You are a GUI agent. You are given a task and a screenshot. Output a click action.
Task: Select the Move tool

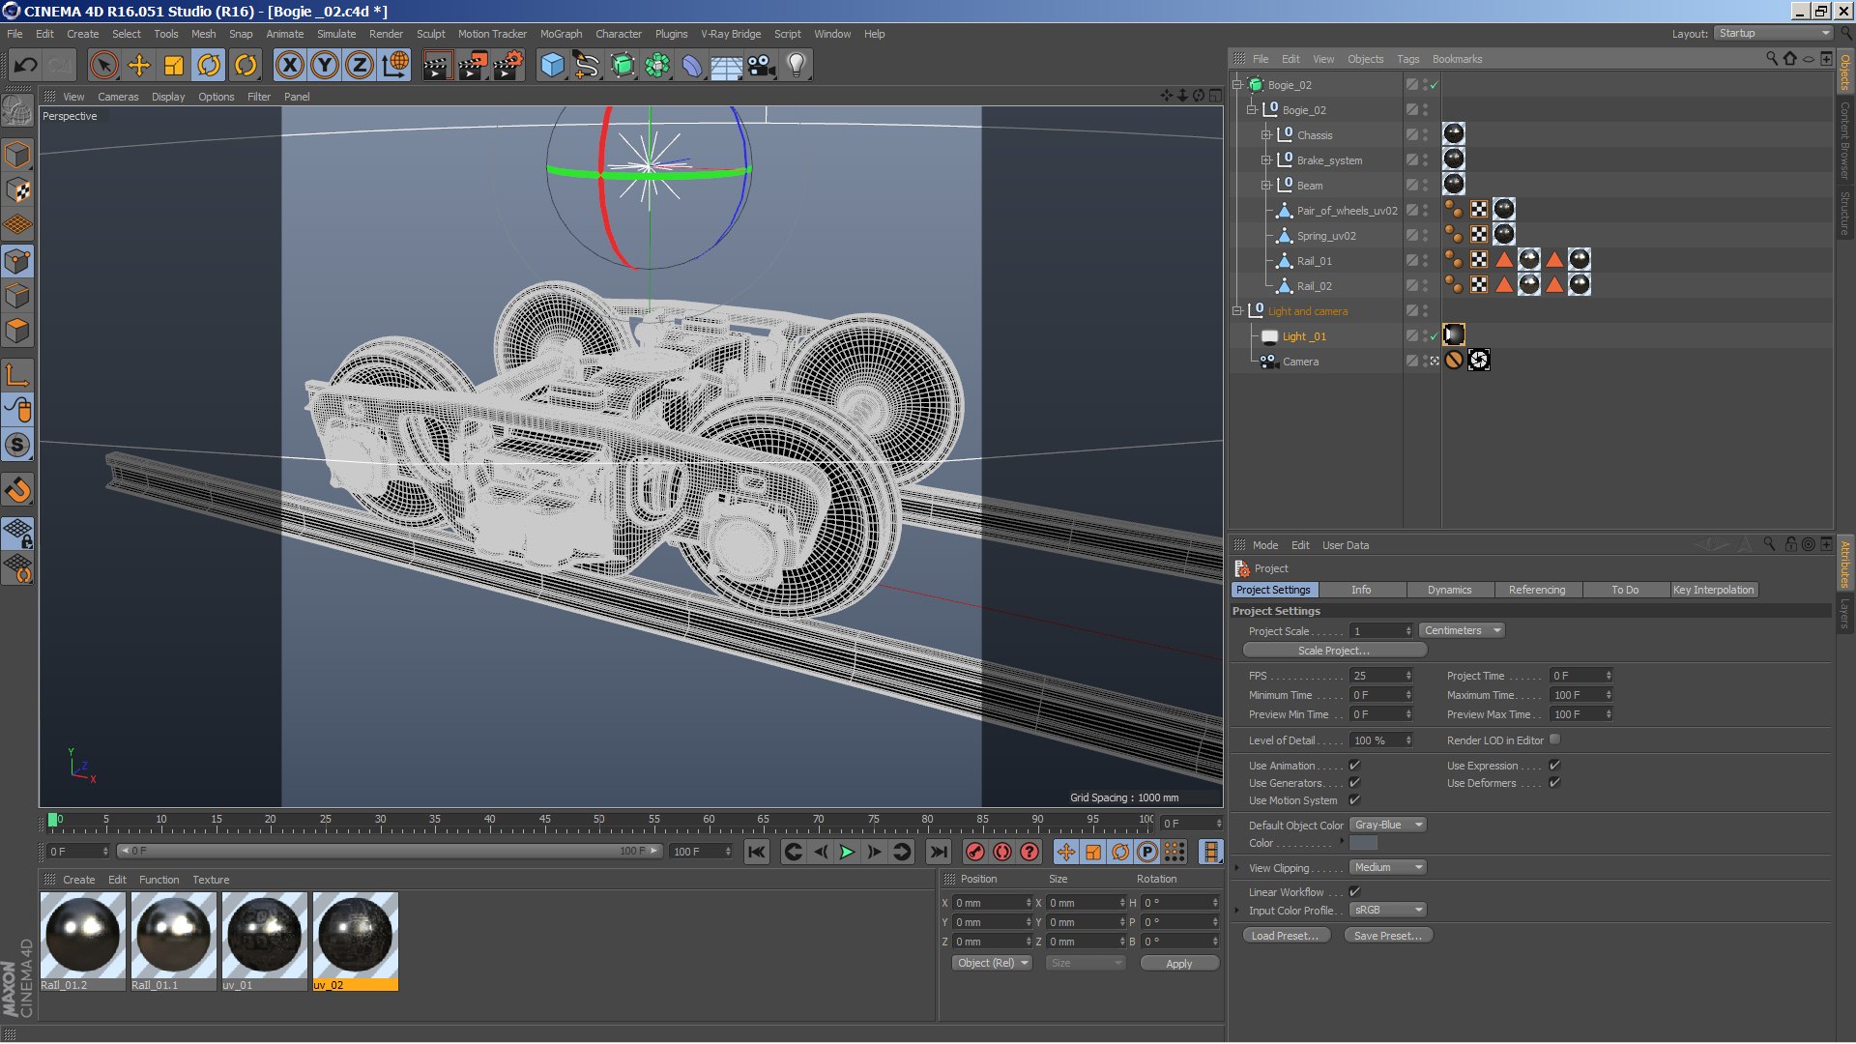[x=139, y=66]
